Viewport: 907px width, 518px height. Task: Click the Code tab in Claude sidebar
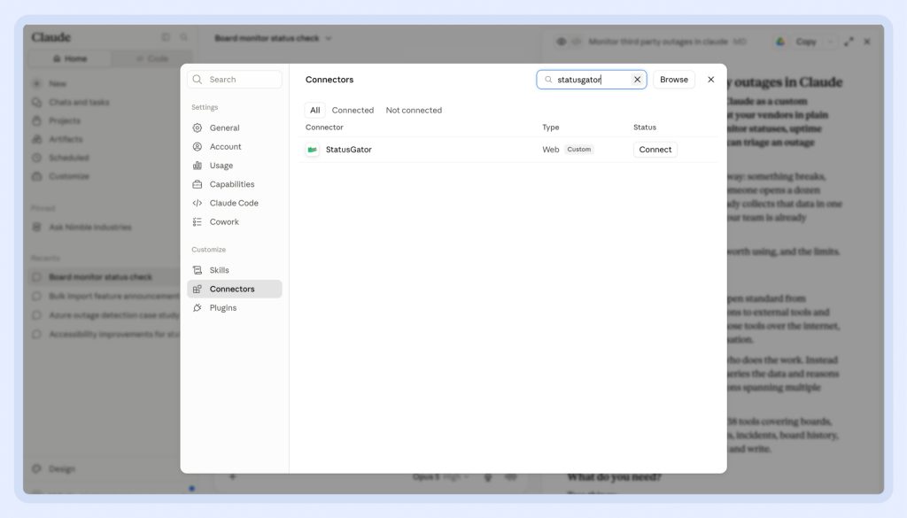152,58
